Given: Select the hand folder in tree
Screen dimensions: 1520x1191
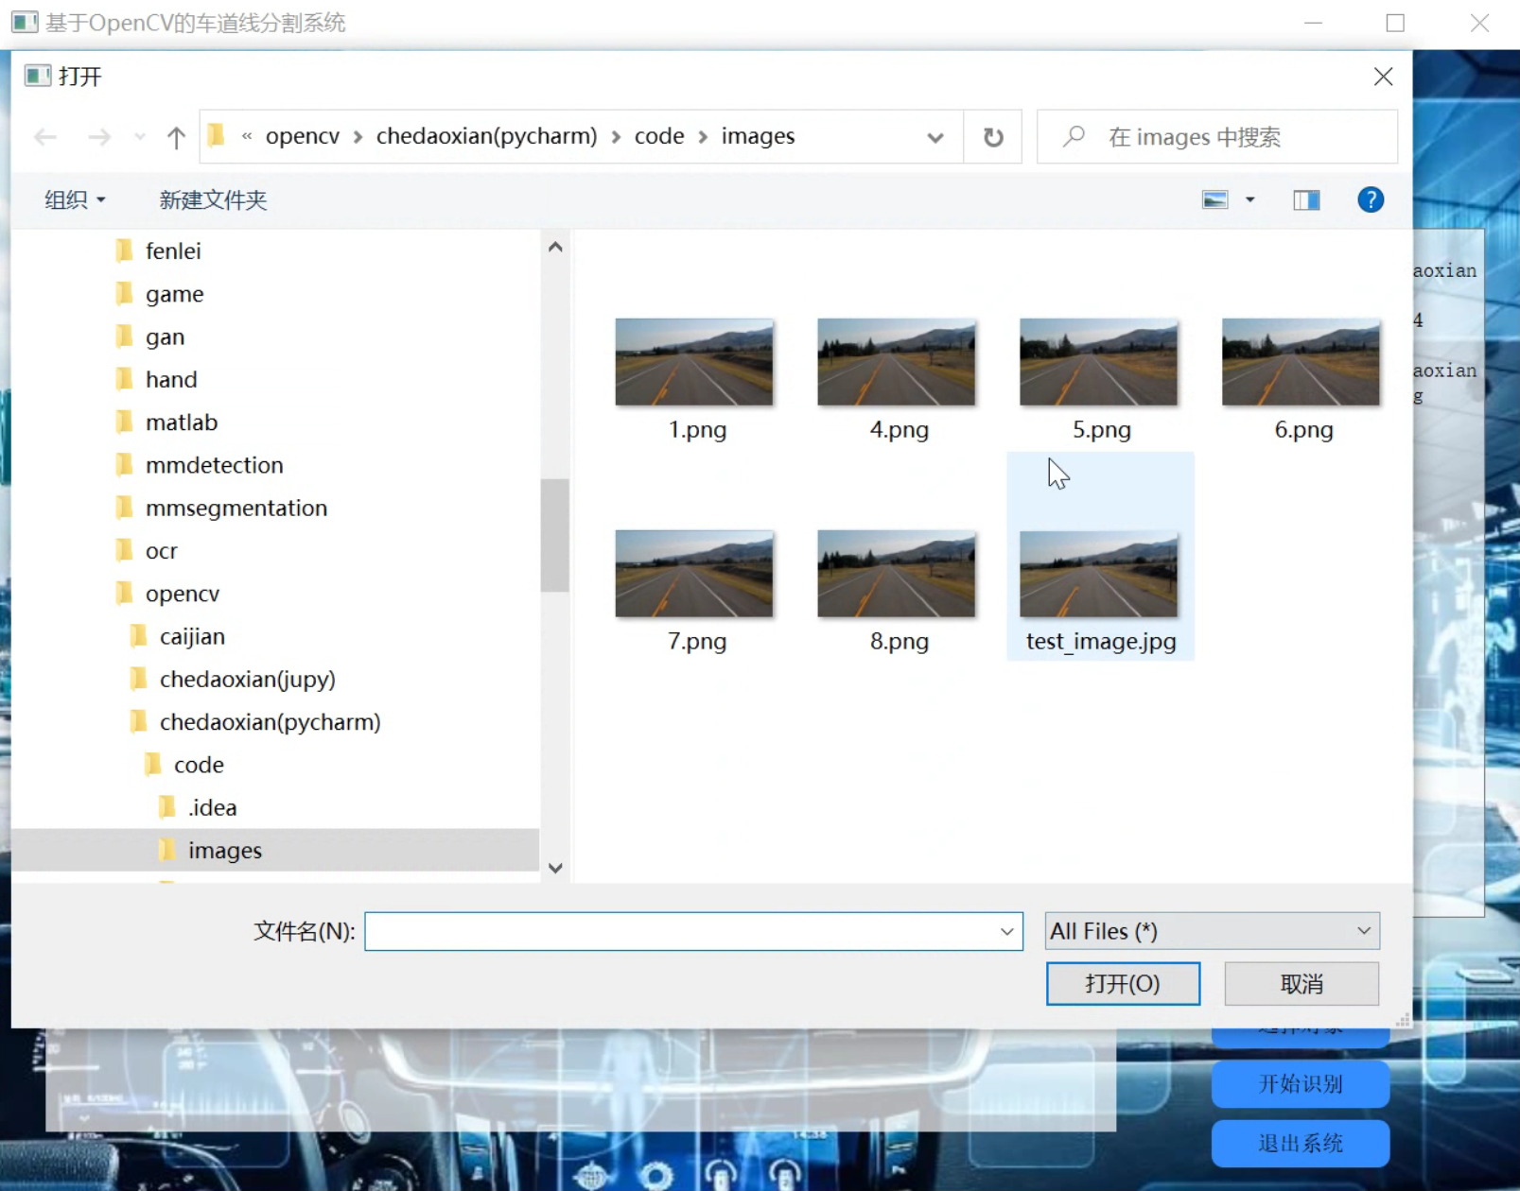Looking at the screenshot, I should click(x=171, y=379).
